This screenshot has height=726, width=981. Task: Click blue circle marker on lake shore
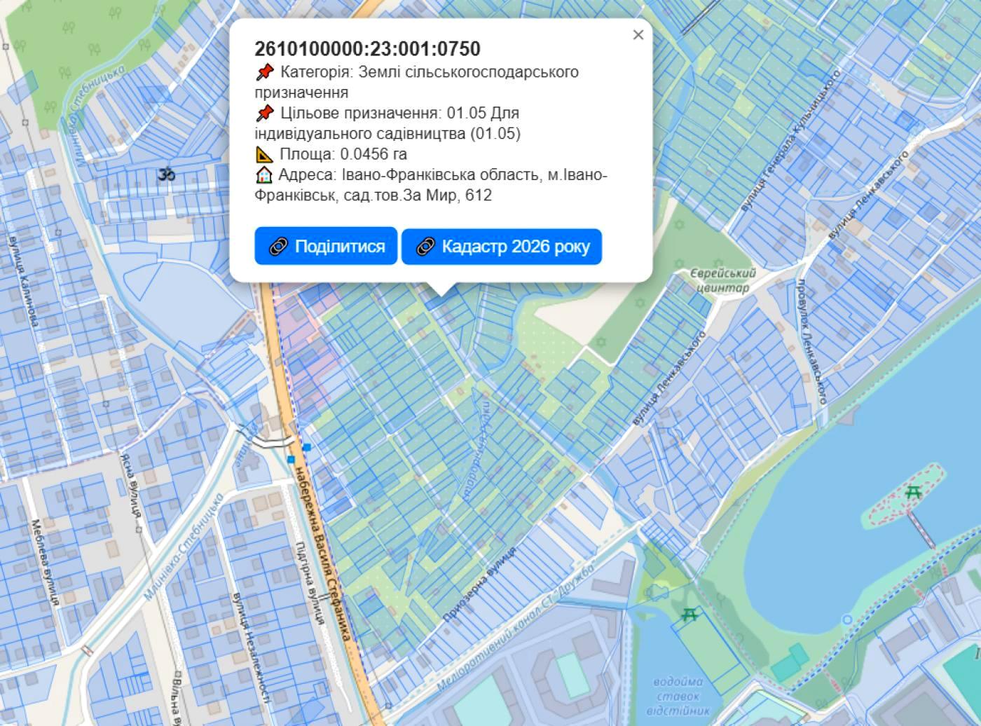coord(847,619)
